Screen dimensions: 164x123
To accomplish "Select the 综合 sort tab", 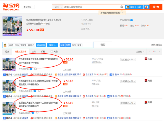I will (7, 51).
